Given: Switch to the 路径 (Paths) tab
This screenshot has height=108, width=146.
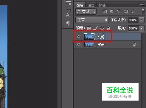Looking at the screenshot, I should 102,5.
